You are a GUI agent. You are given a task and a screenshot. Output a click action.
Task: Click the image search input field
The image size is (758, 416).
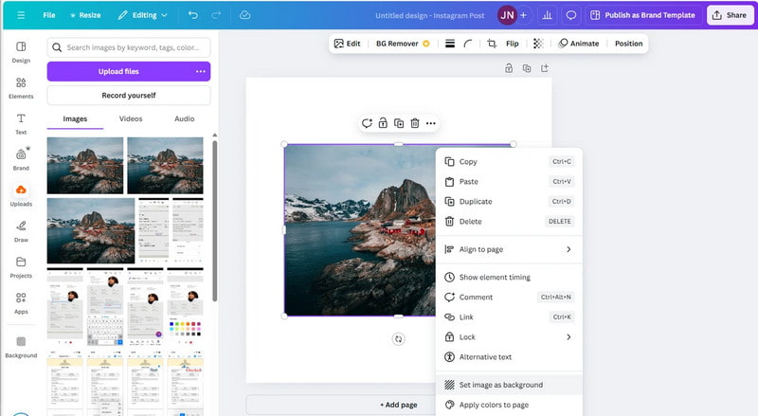(x=131, y=46)
